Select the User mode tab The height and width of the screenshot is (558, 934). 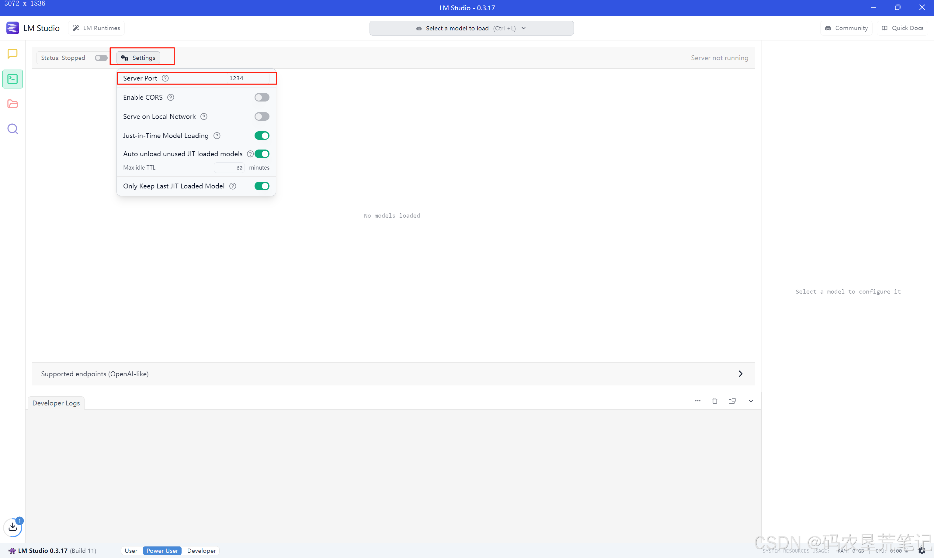tap(131, 550)
